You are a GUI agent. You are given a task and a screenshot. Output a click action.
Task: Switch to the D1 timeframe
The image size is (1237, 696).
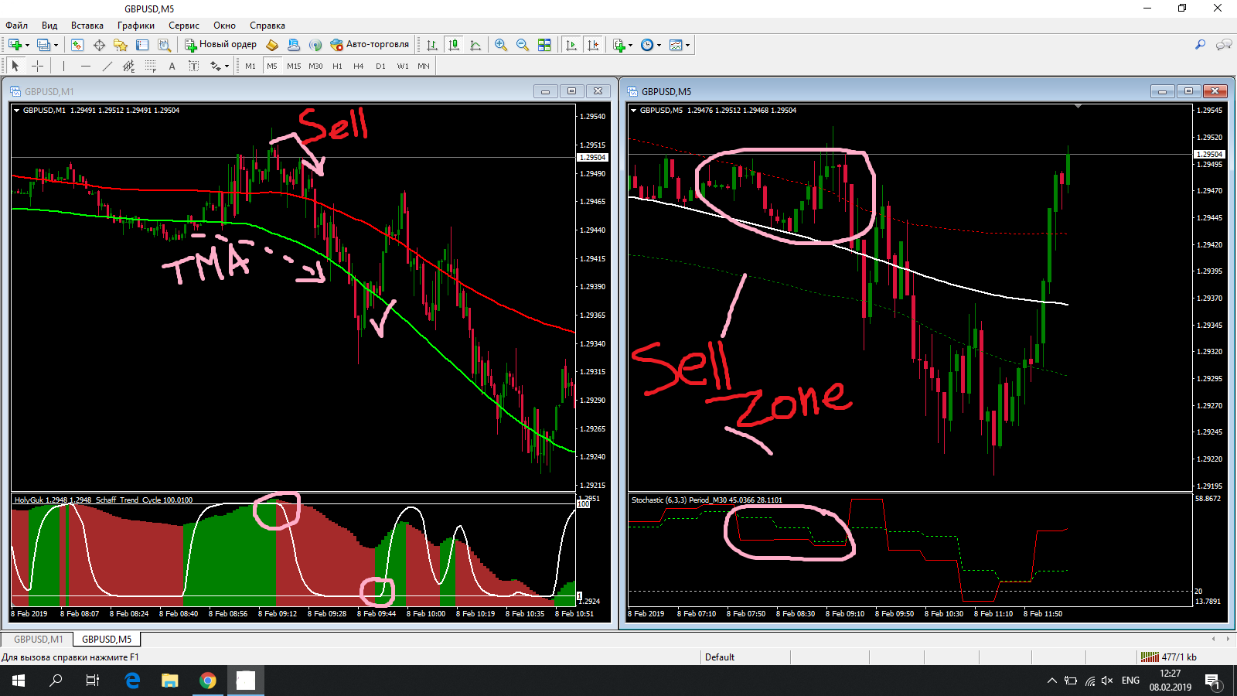click(x=380, y=66)
